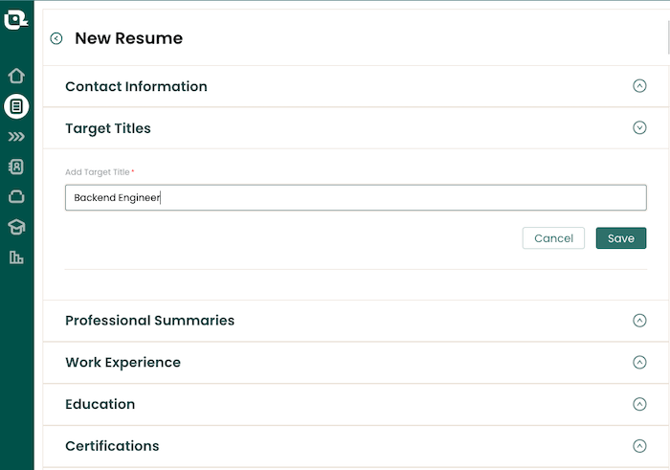This screenshot has width=670, height=470.
Task: Click the Education heading
Action: pyautogui.click(x=100, y=404)
